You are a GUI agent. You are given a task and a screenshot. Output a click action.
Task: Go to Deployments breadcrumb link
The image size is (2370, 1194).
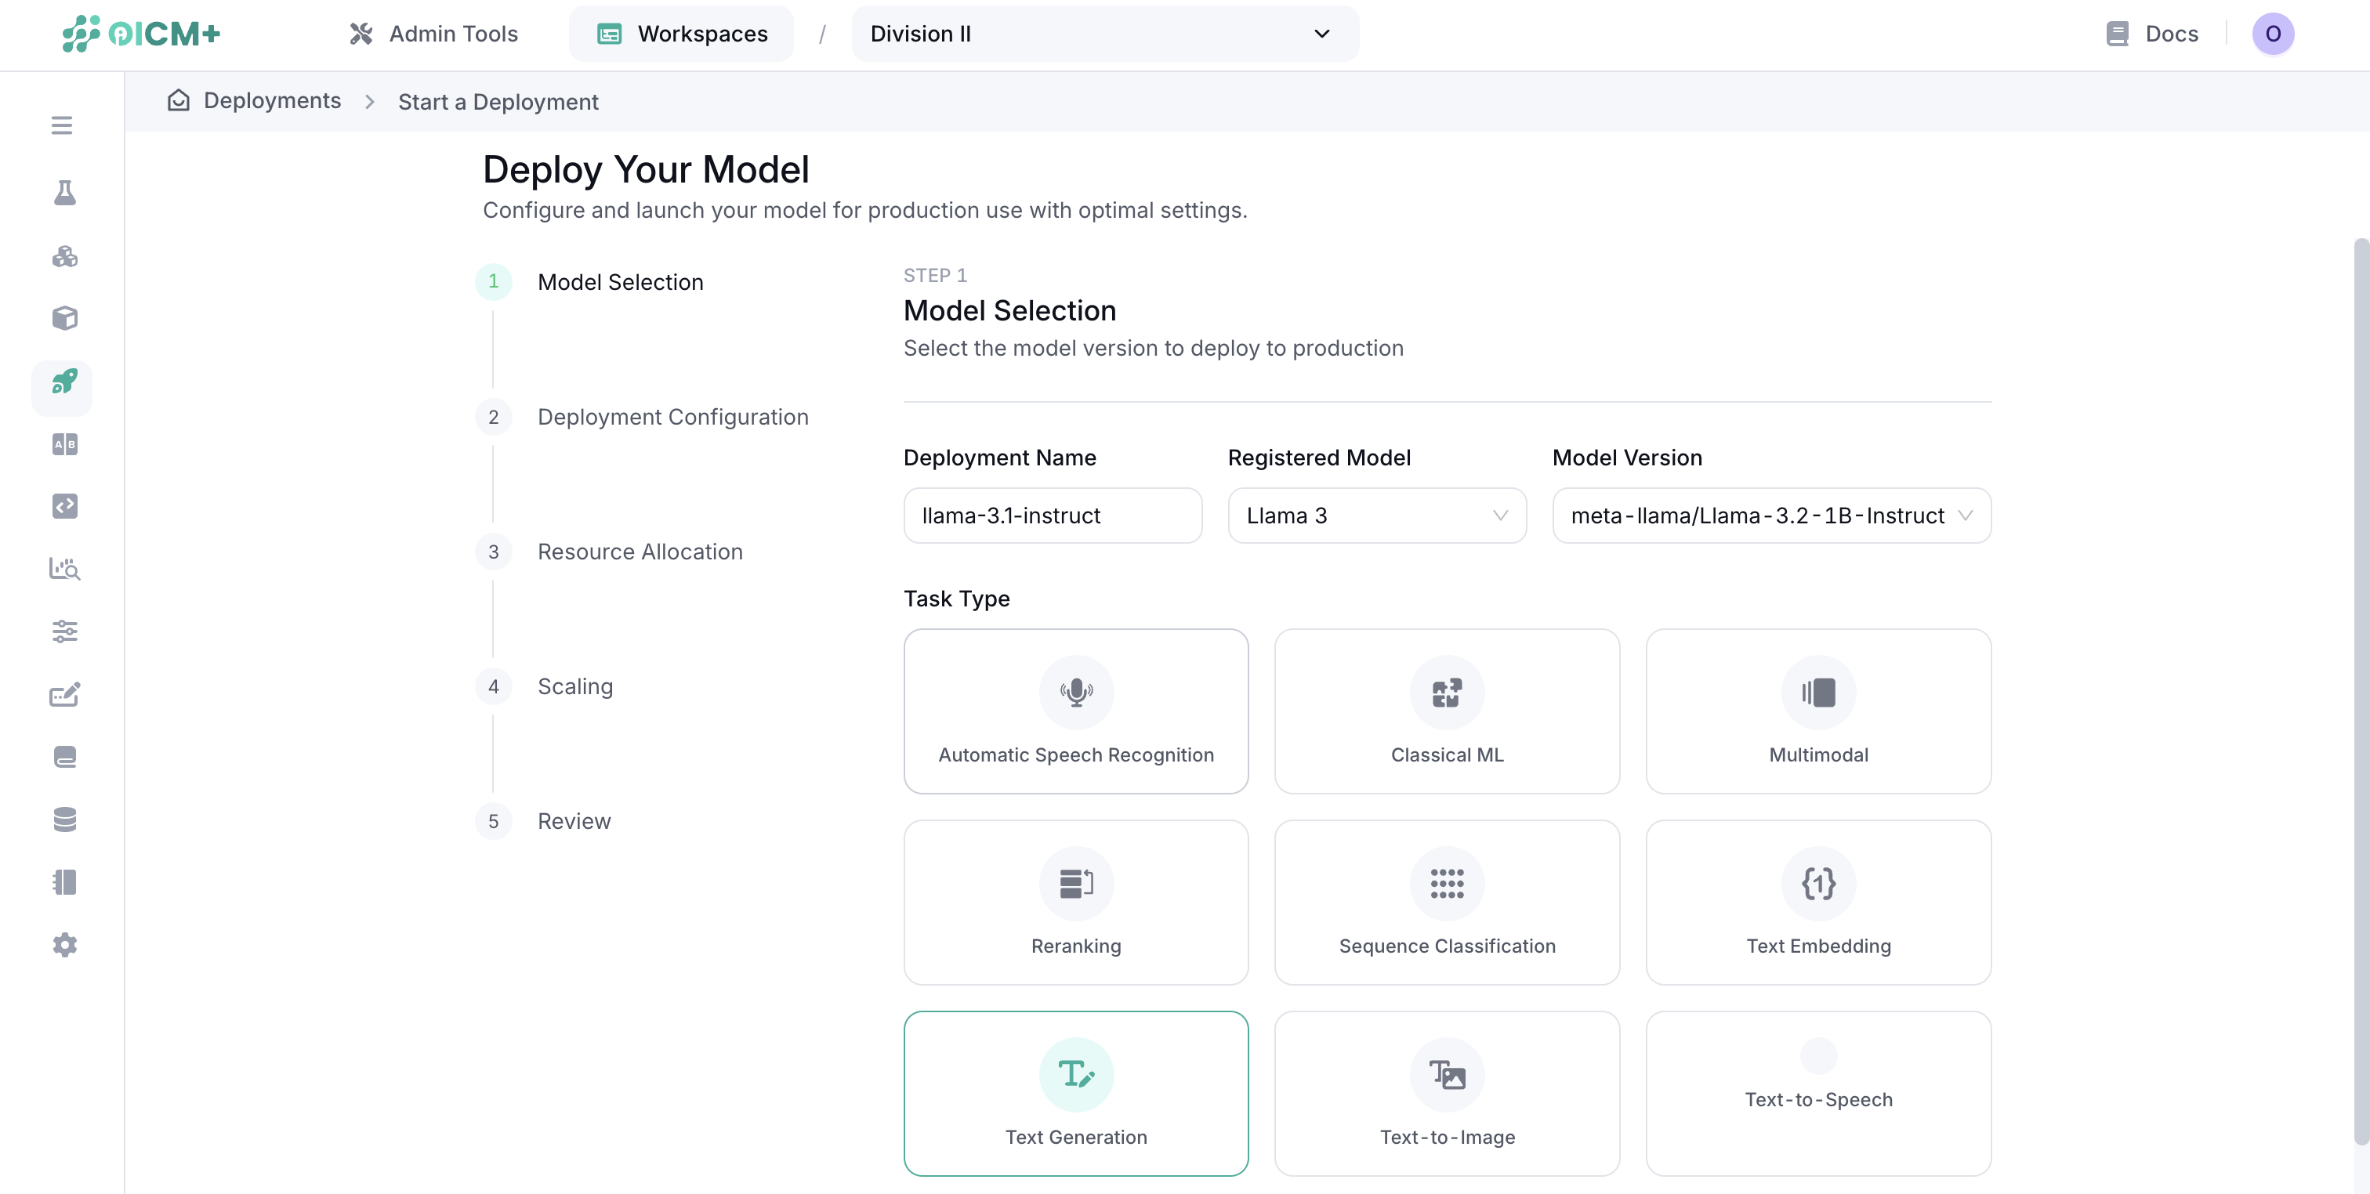point(271,101)
